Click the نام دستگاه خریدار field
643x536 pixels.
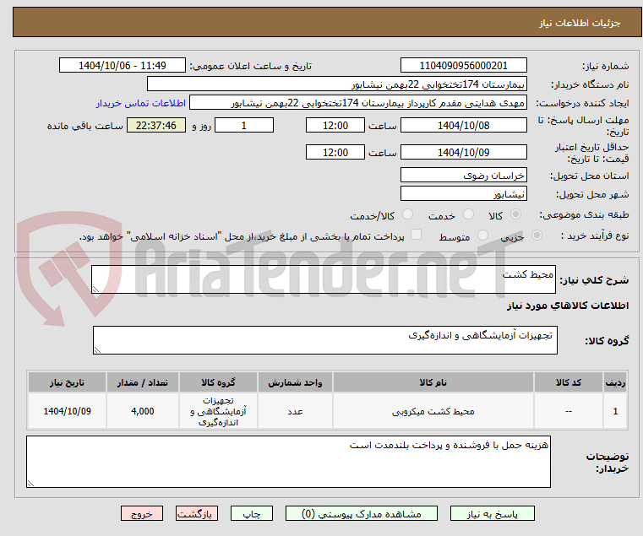[336, 84]
